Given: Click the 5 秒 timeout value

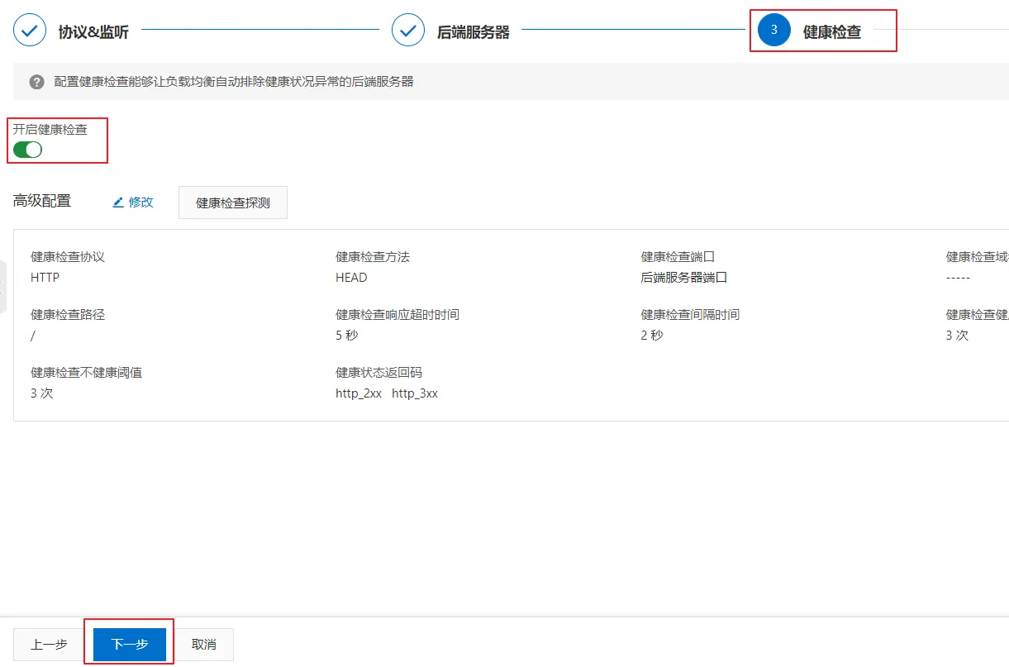Looking at the screenshot, I should click(347, 336).
